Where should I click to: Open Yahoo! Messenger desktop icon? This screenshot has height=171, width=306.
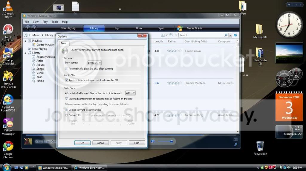tap(8, 126)
